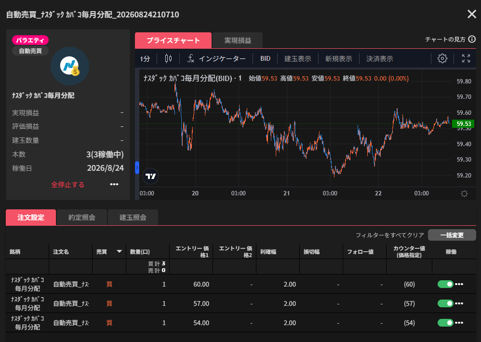Click the 60.00 entry price cell

pyautogui.click(x=201, y=284)
